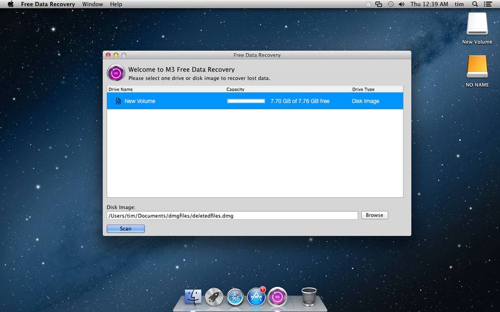Click the leftmost menu bar status icon
The height and width of the screenshot is (312, 500).
click(368, 4)
